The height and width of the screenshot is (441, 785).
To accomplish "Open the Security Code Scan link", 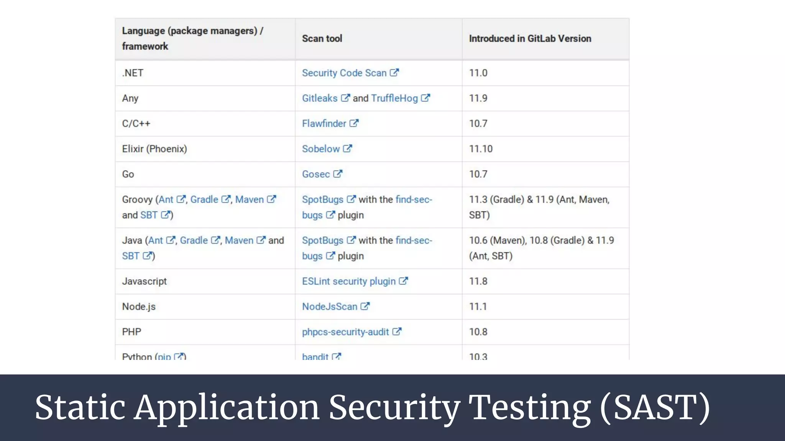I will tap(344, 73).
